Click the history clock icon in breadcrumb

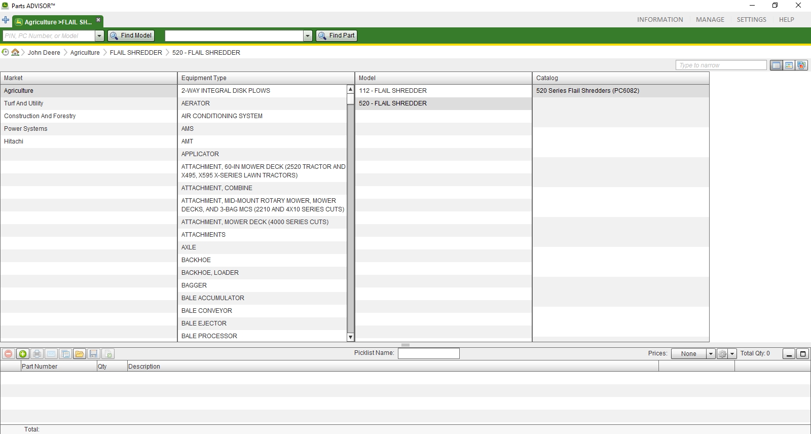coord(6,52)
